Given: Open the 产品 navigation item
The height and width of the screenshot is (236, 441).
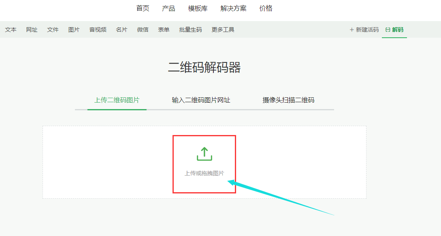Looking at the screenshot, I should click(168, 9).
